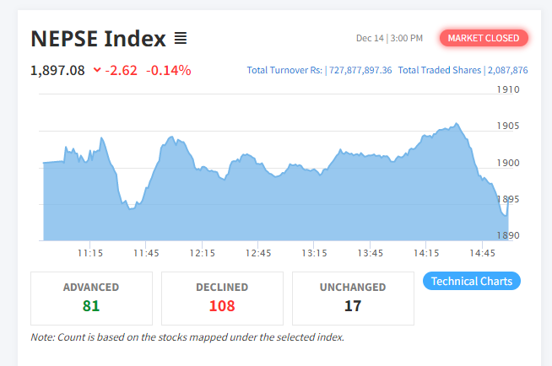Viewport: 552px width, 366px height.
Task: Click the red down arrow near -2.62
Action: coord(97,70)
